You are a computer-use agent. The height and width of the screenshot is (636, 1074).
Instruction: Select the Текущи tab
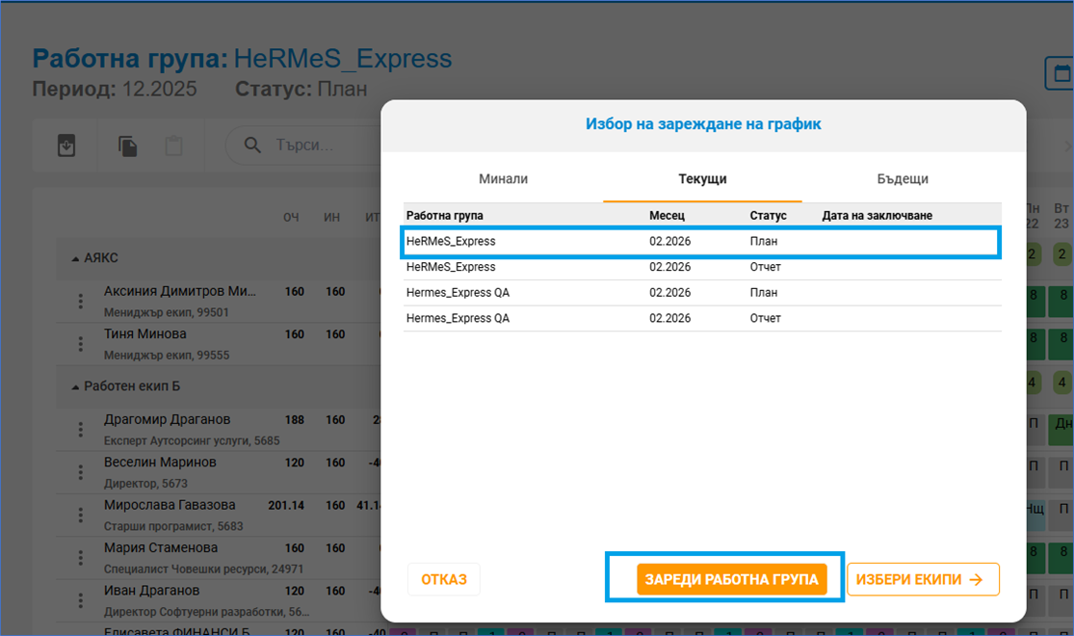point(702,179)
